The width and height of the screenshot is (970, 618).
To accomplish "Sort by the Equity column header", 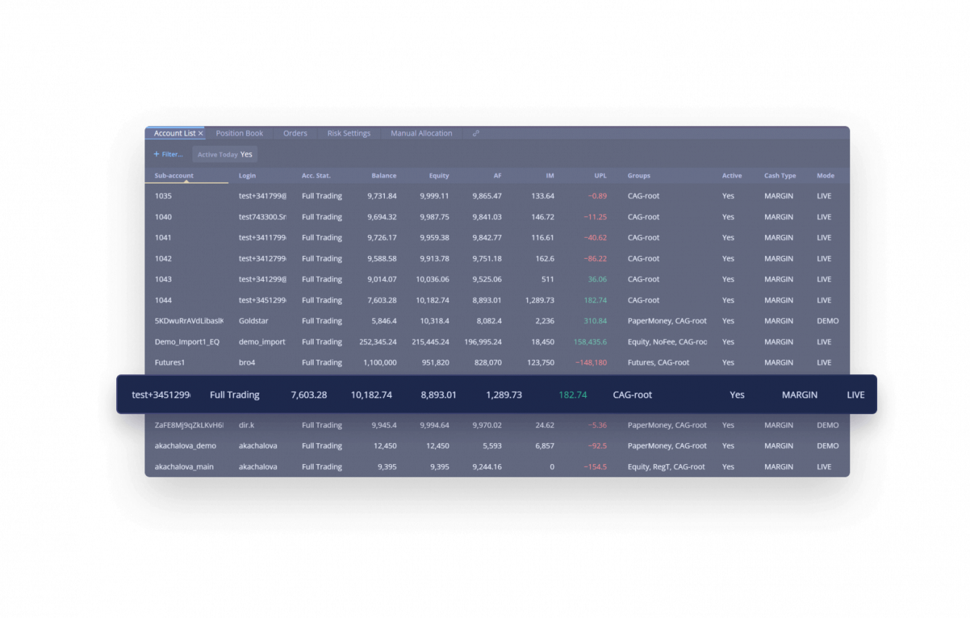I will [439, 176].
